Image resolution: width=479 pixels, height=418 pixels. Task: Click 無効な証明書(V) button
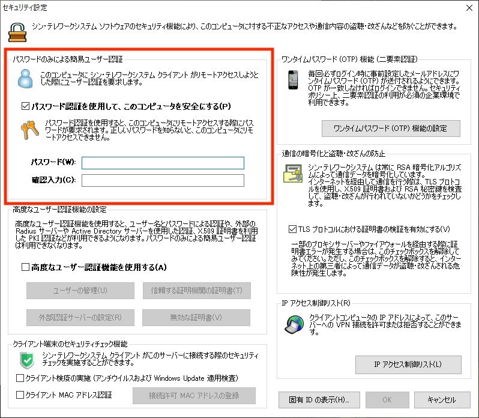(196, 318)
